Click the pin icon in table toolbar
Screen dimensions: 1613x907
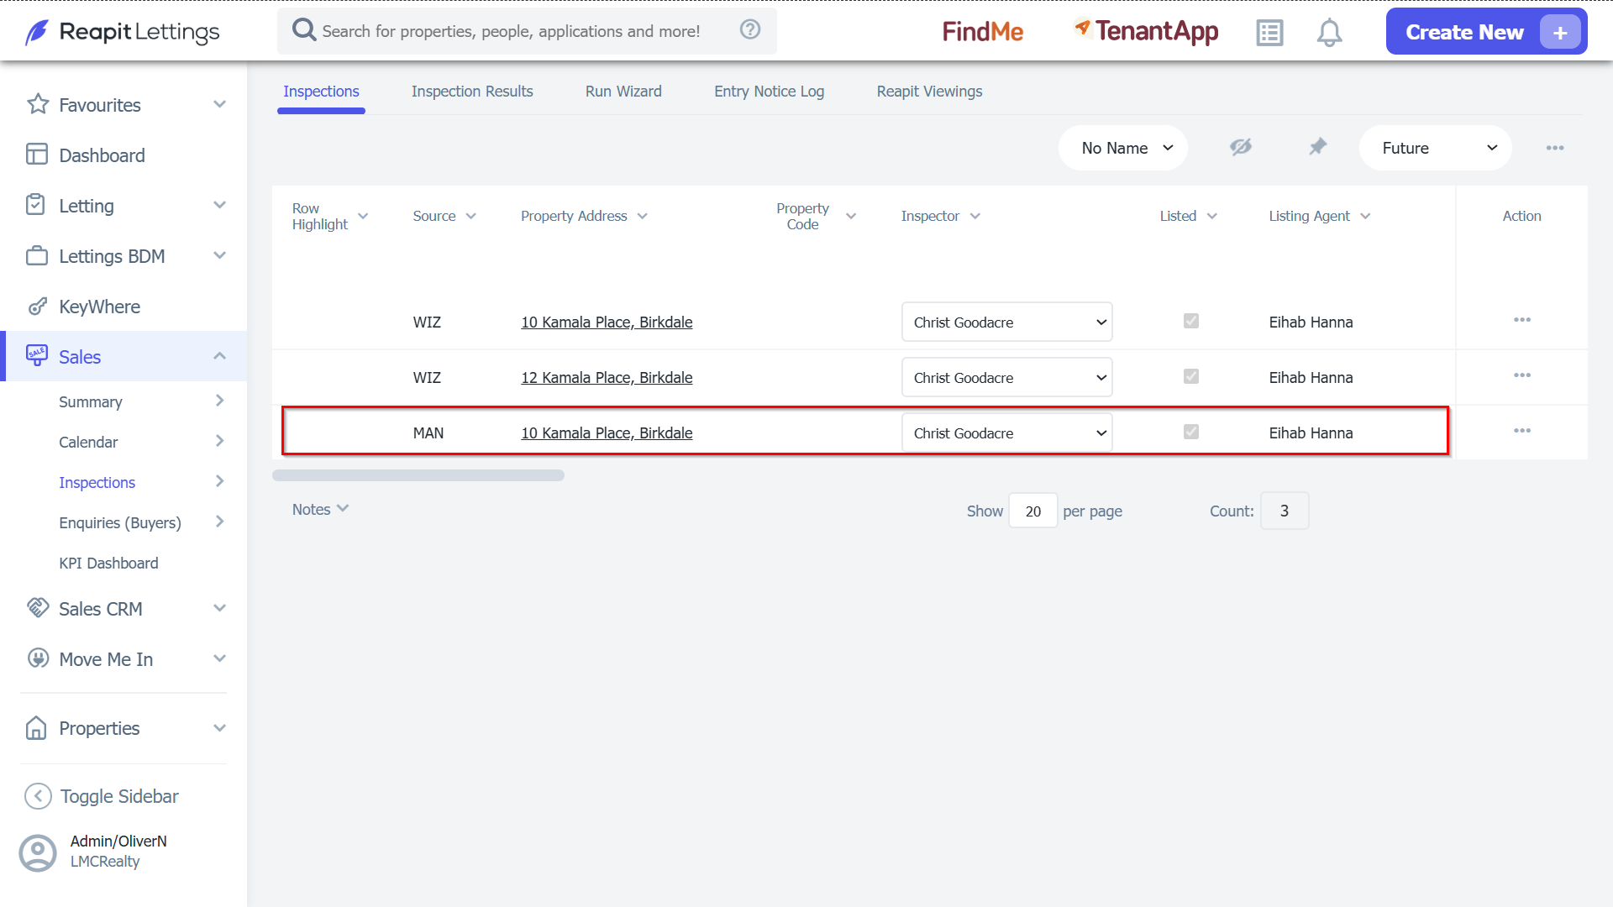pyautogui.click(x=1317, y=147)
